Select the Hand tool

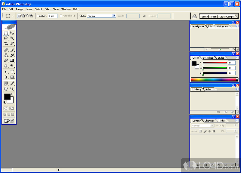[6, 89]
